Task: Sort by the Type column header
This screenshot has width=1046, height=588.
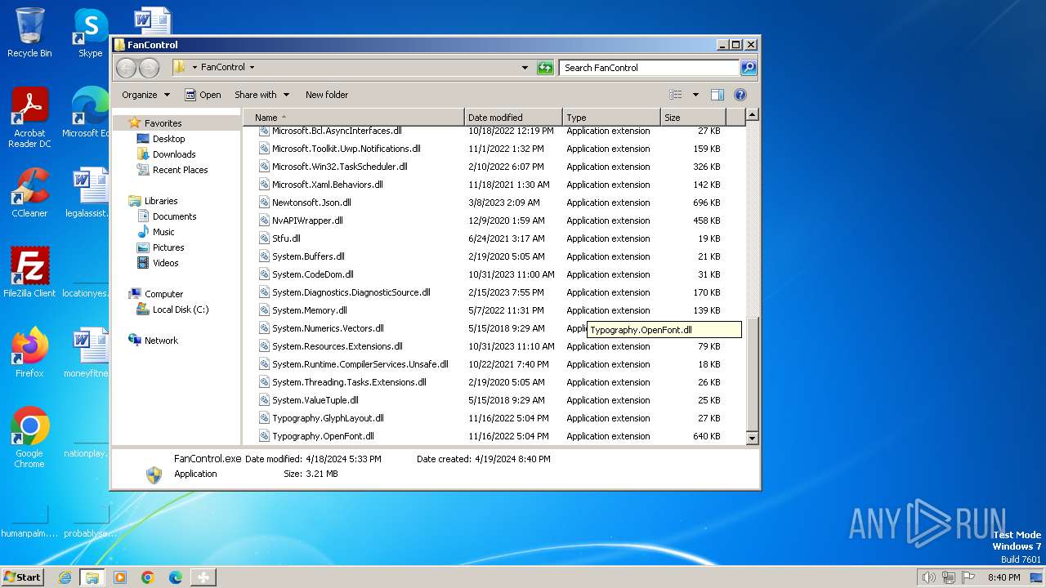Action: [x=610, y=118]
